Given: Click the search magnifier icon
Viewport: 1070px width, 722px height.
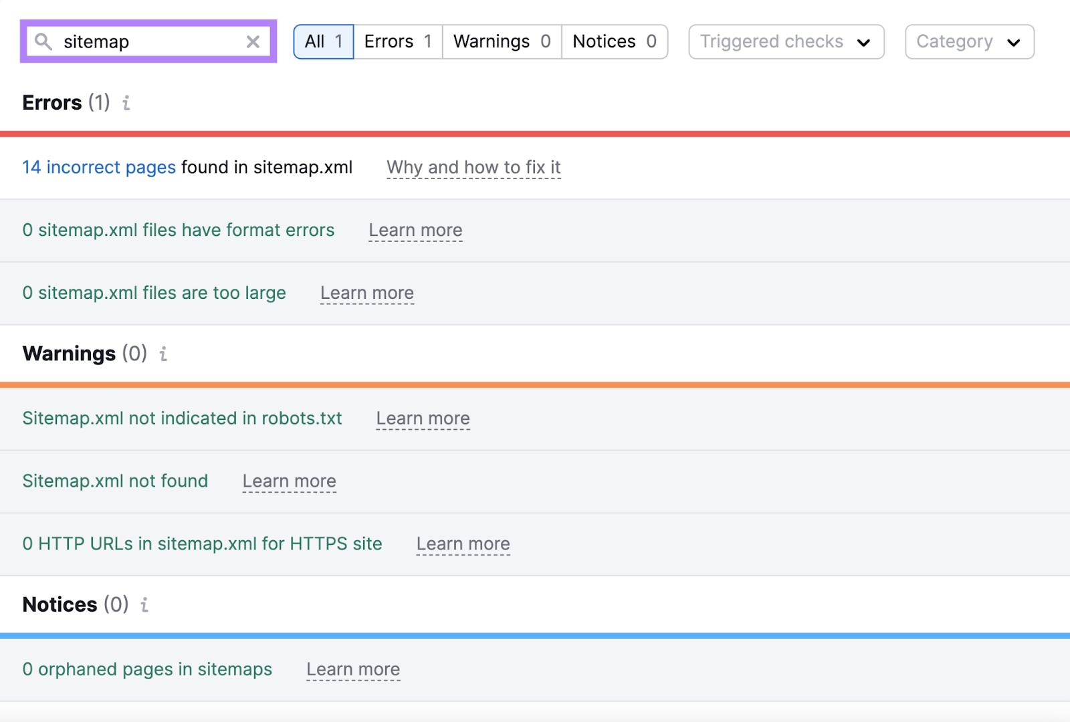Looking at the screenshot, I should coord(43,41).
